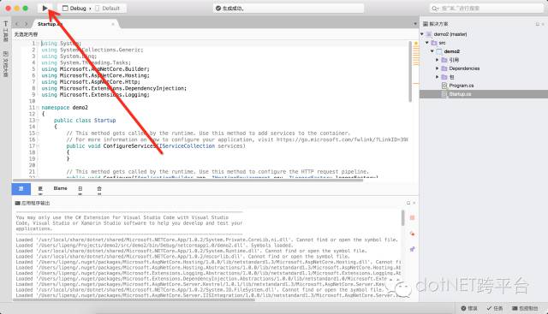Switch to the Blame view tab

point(60,188)
